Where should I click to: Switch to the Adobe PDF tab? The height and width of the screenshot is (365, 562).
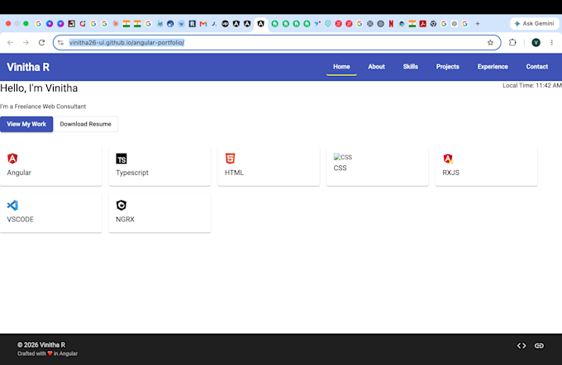423,24
